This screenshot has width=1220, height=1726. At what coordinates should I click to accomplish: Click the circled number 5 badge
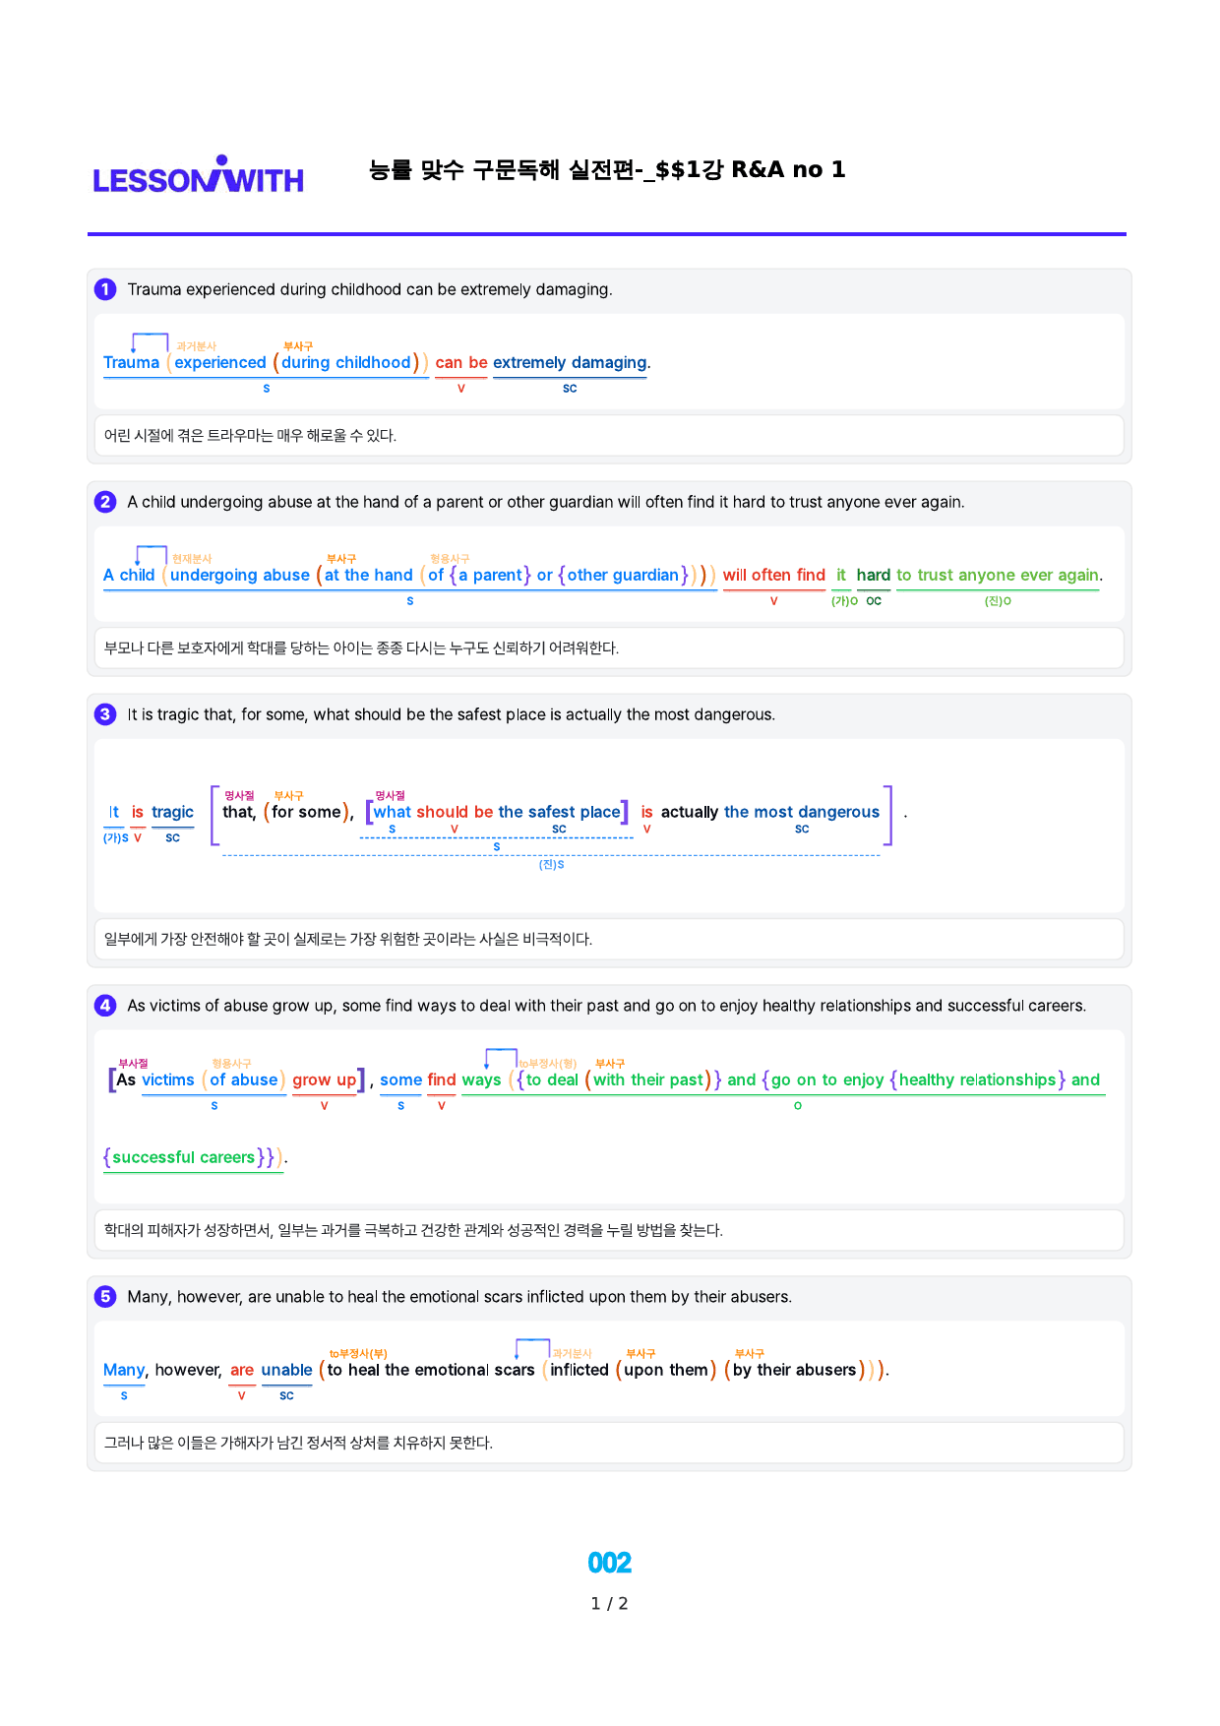point(105,1297)
